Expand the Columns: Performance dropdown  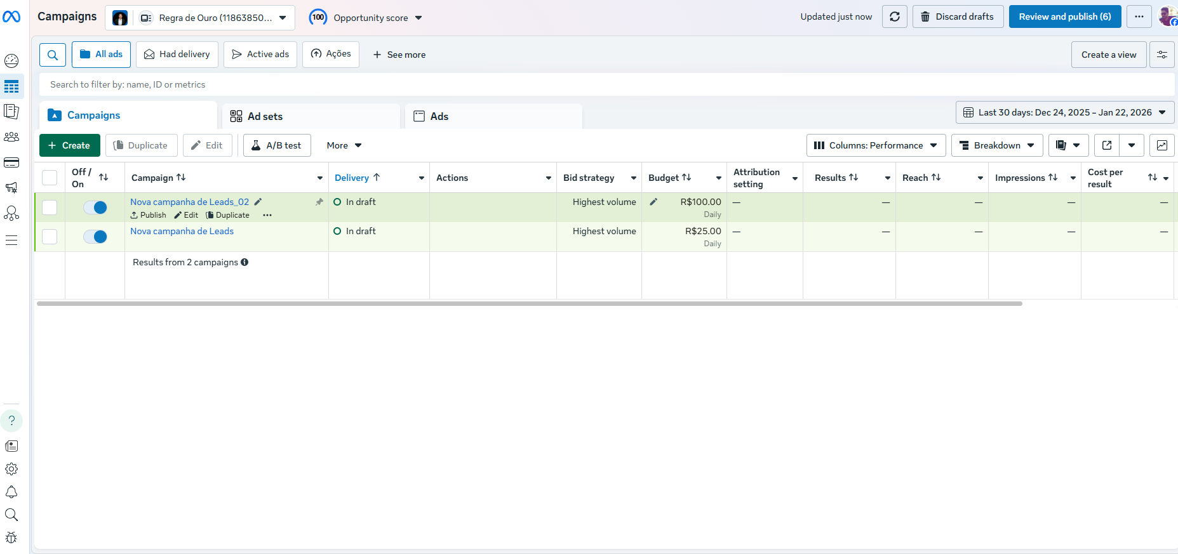click(876, 145)
